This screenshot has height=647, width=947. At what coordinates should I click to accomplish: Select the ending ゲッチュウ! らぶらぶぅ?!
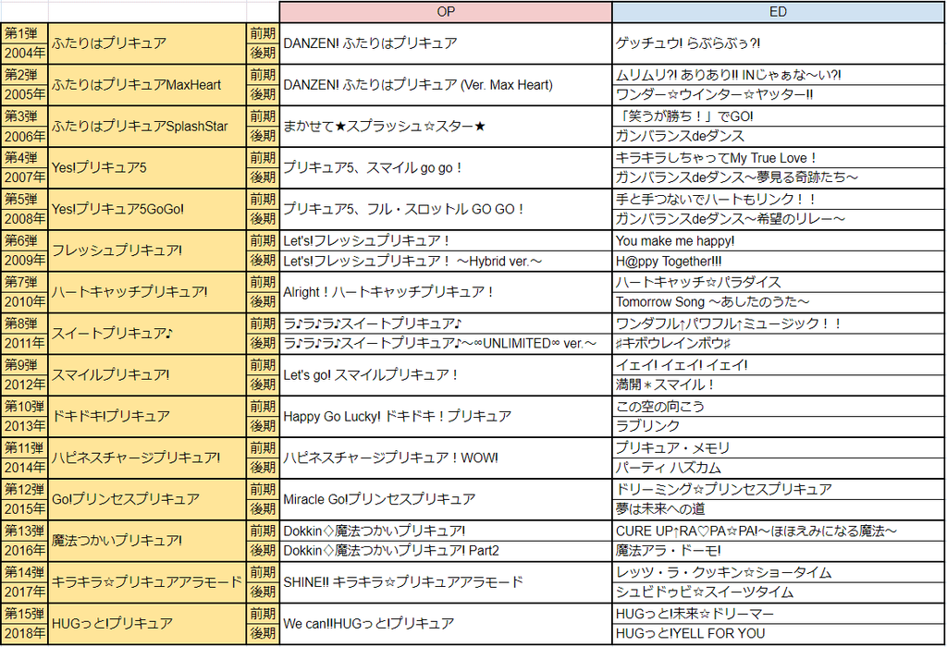778,43
